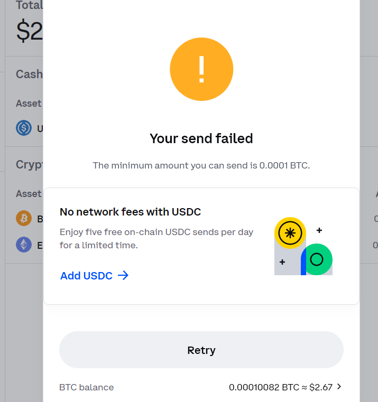Click the 'No network fees with USDC' title

pyautogui.click(x=130, y=212)
